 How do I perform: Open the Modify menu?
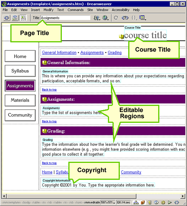pyautogui.click(x=48, y=10)
